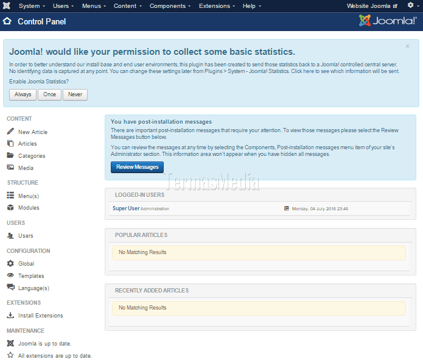The height and width of the screenshot is (362, 423).
Task: Click 'All extensions are up to date.' text
Action: click(x=55, y=355)
